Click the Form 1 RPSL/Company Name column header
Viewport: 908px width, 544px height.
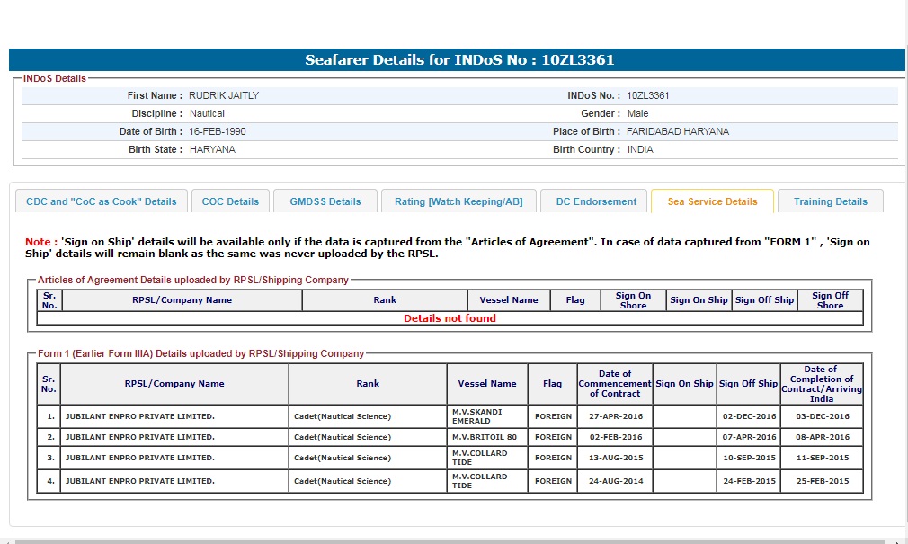click(x=174, y=384)
